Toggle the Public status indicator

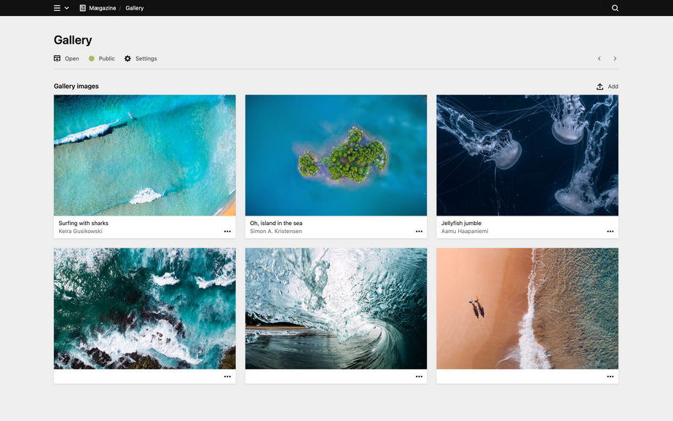pos(102,58)
